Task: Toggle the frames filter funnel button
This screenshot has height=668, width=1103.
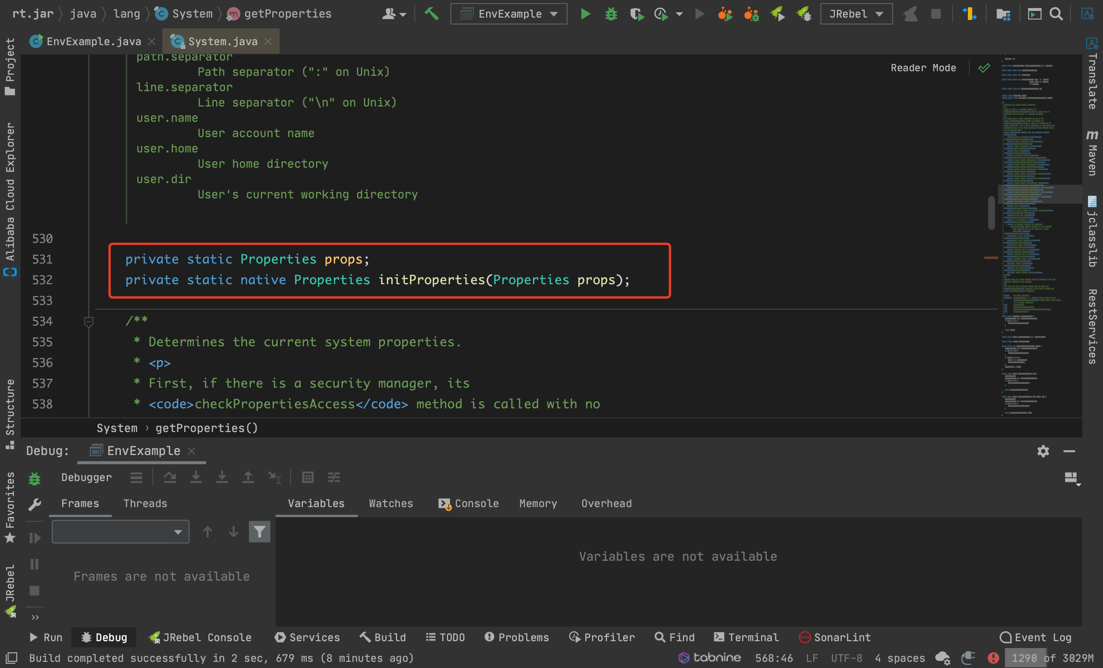Action: (x=259, y=531)
